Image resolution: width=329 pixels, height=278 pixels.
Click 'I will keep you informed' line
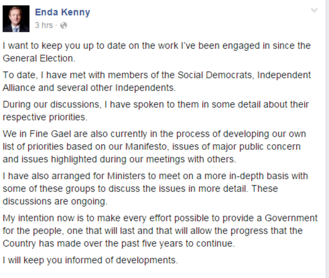90,260
